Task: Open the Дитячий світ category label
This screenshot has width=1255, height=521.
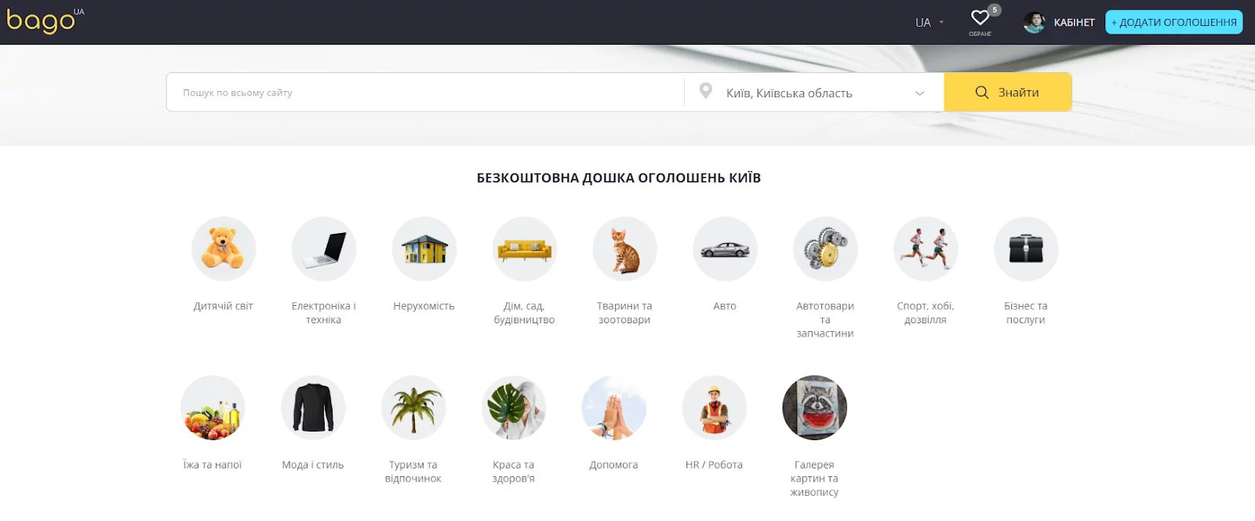Action: coord(224,306)
